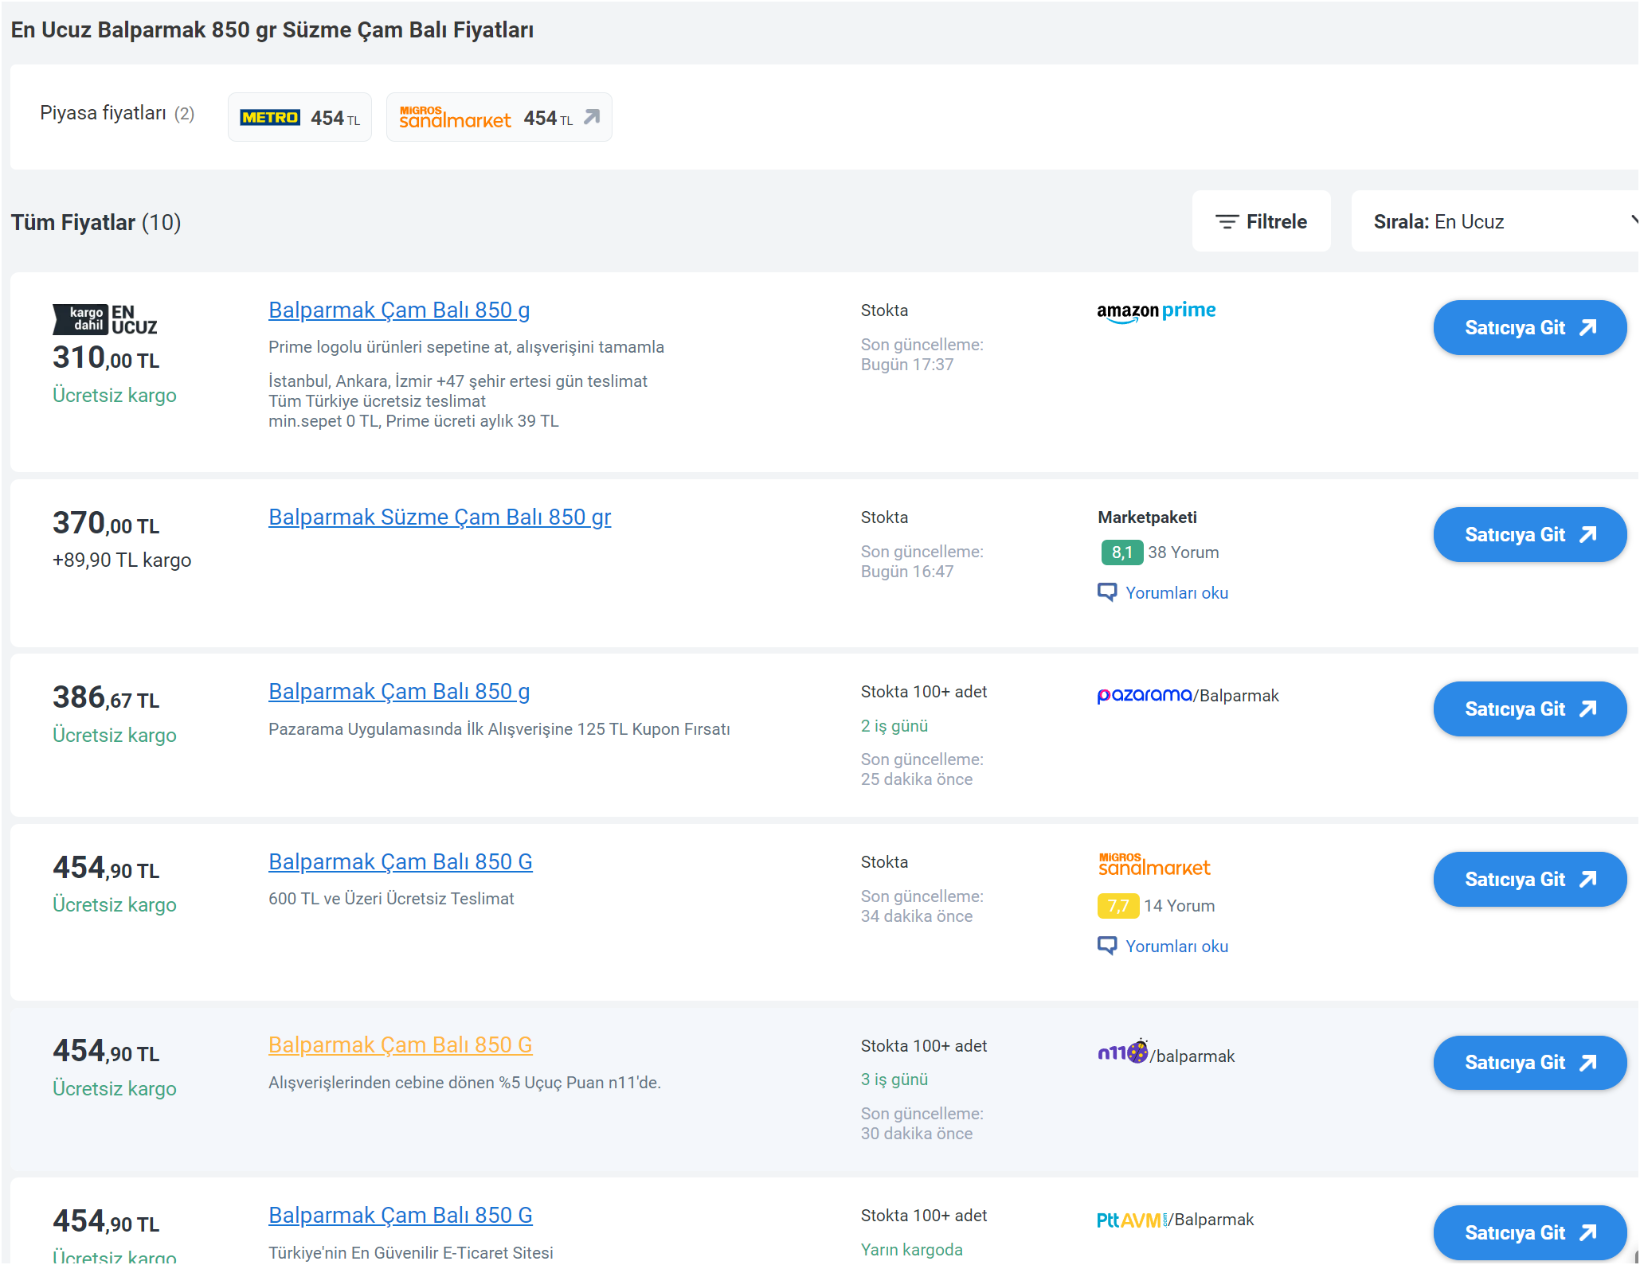Open Balparmak Çam Balı 850 g Amazon listing
Image resolution: width=1640 pixels, height=1265 pixels.
399,310
